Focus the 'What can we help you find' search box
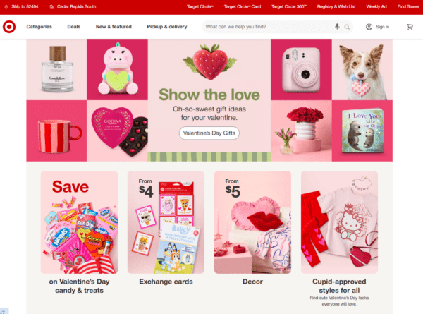The image size is (423, 314). [269, 27]
